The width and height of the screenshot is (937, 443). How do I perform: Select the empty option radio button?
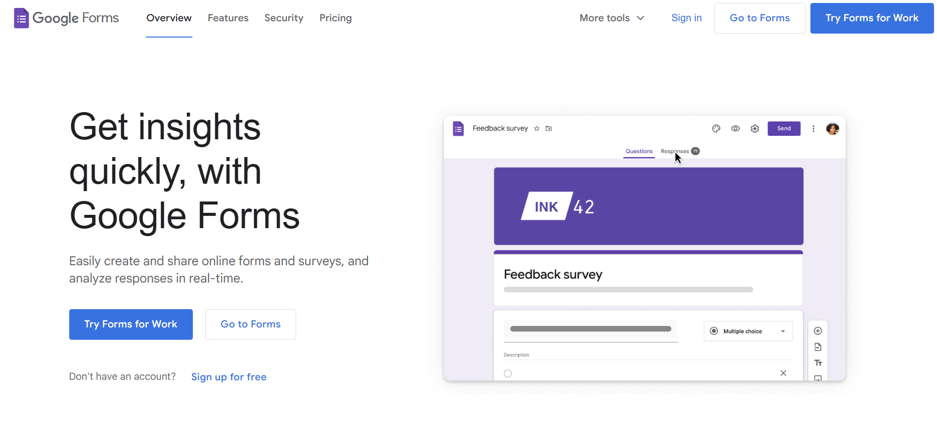tap(508, 373)
